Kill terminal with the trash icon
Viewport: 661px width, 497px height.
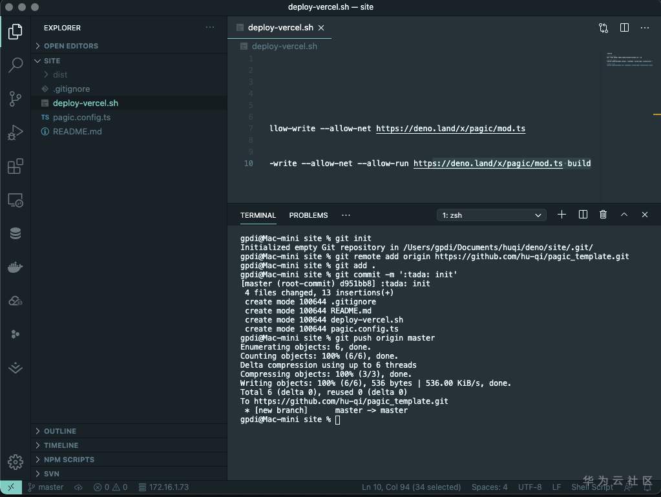603,215
